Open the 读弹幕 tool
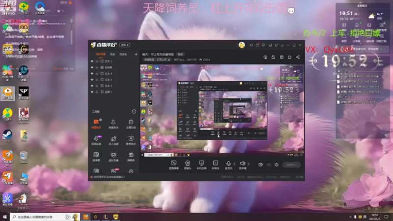 96,157
